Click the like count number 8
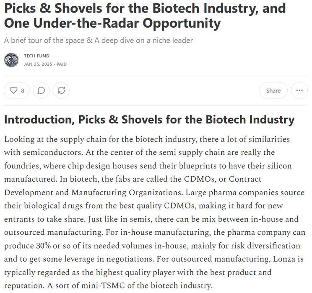312x293 pixels. click(x=23, y=90)
